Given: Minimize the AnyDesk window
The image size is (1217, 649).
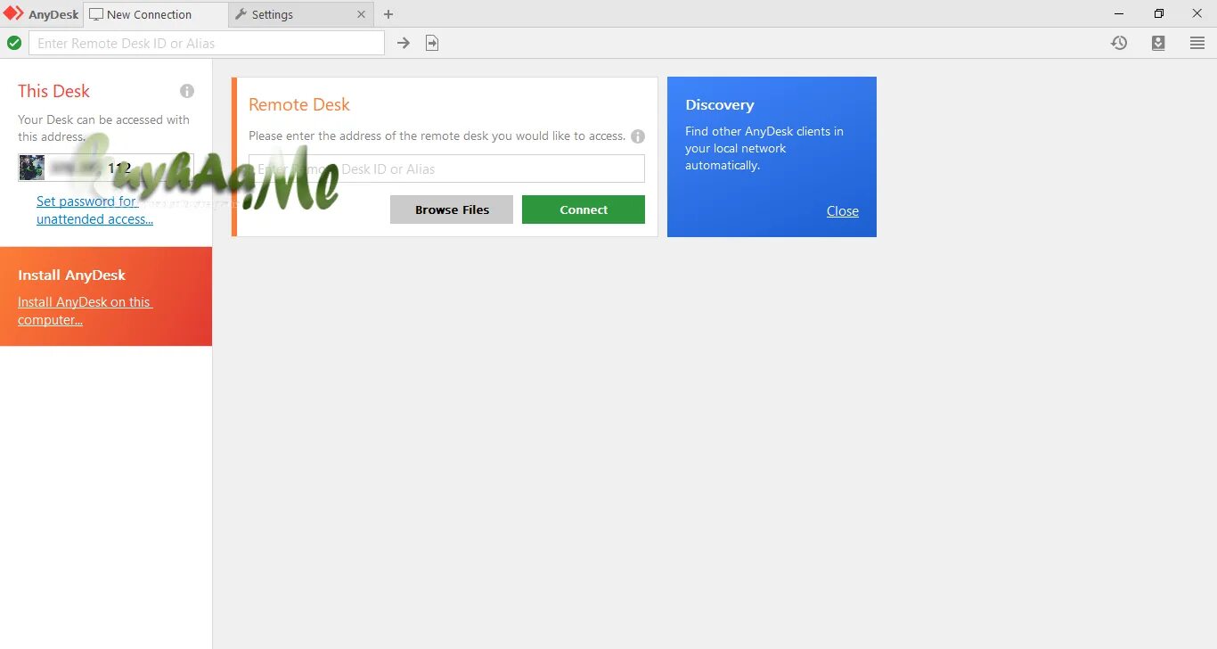Looking at the screenshot, I should tap(1119, 13).
